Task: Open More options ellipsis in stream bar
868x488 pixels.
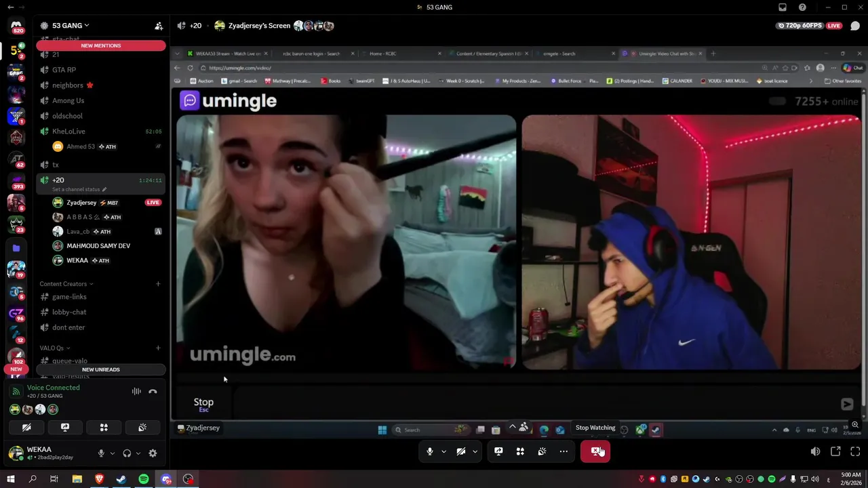Action: pos(564,451)
